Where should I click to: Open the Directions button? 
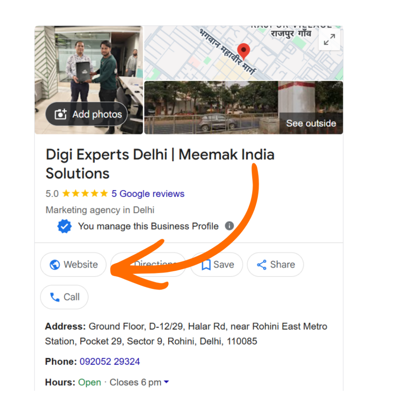(148, 264)
